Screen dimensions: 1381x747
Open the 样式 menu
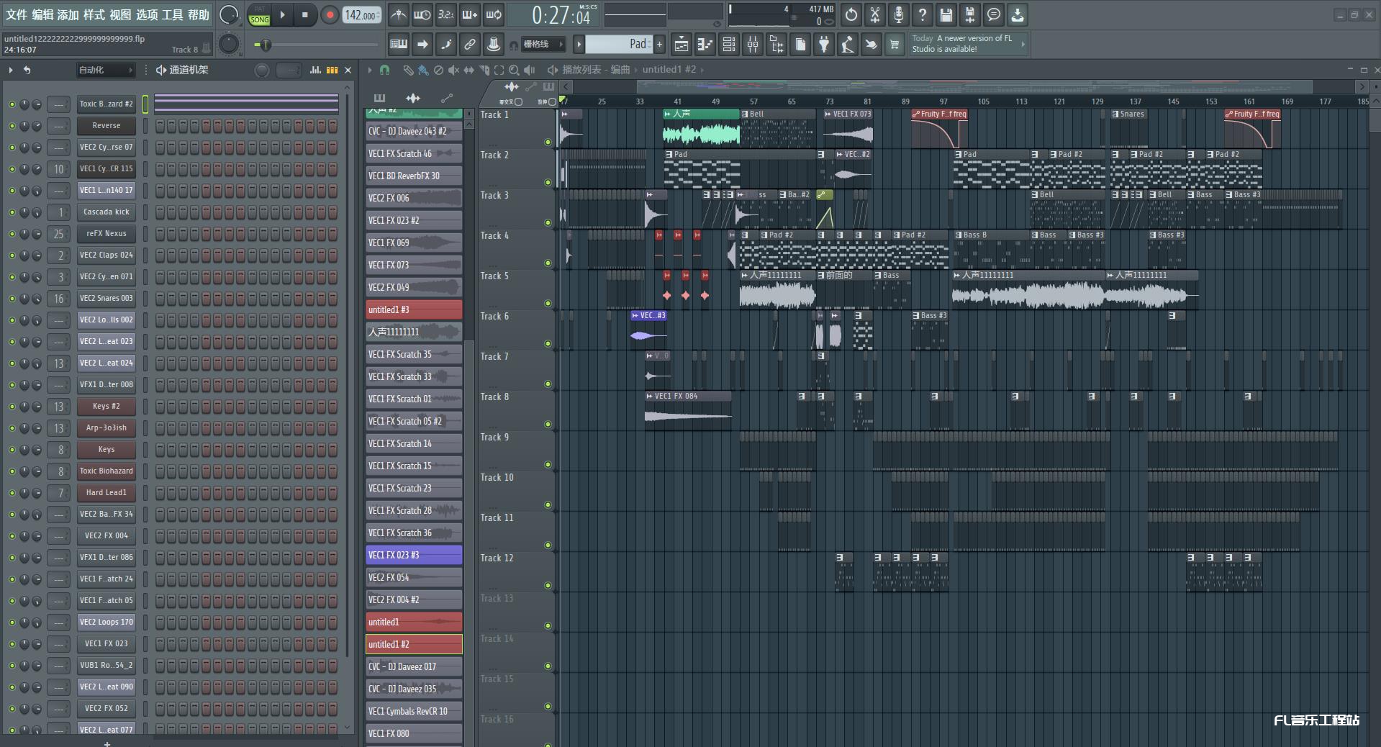tap(94, 14)
